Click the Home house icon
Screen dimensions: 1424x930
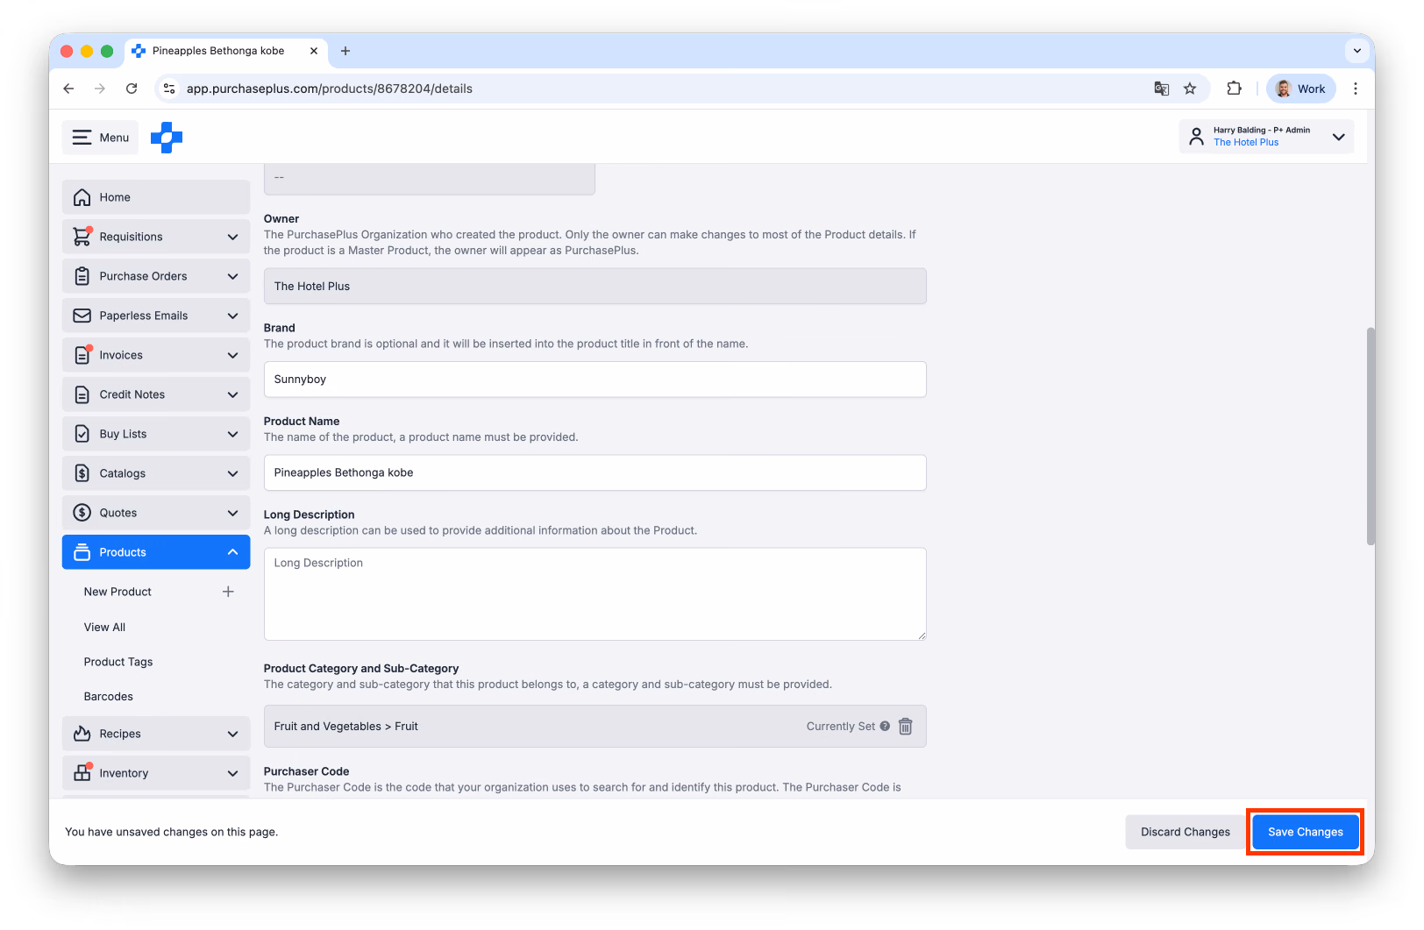click(x=82, y=197)
